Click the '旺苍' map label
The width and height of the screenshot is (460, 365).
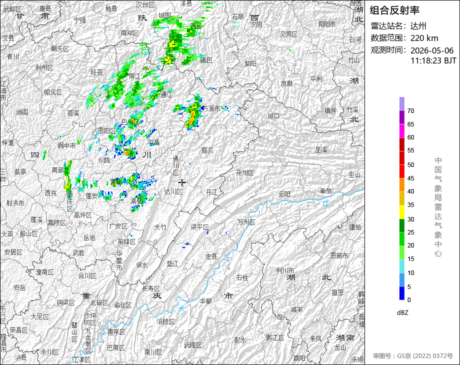[96, 72]
